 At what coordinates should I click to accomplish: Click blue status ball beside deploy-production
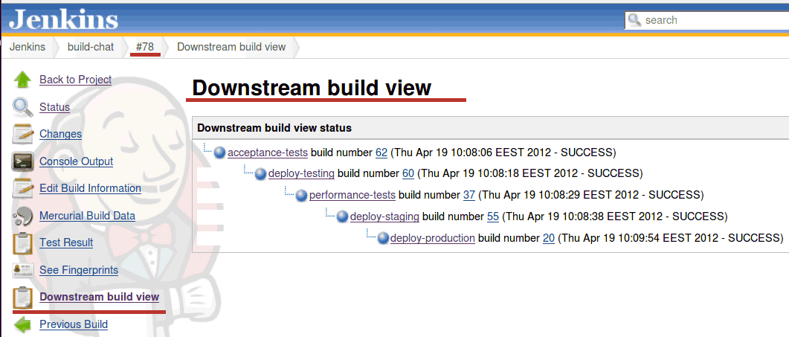[x=384, y=238]
